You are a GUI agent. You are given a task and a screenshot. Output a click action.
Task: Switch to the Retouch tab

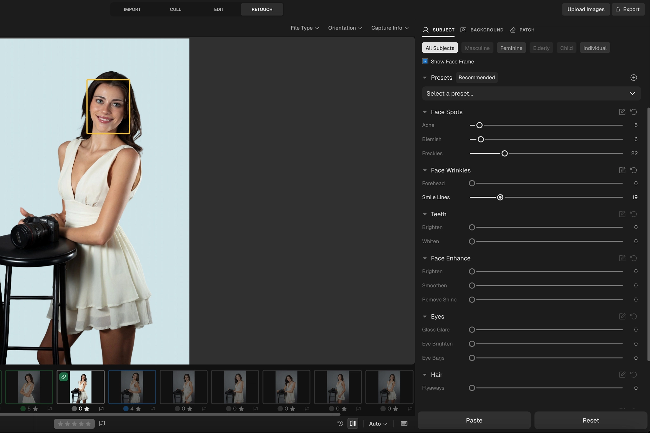(262, 9)
